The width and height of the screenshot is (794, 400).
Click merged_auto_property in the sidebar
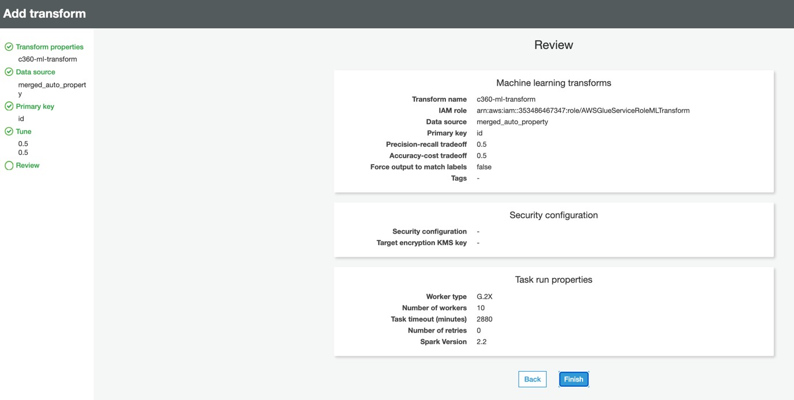[52, 85]
